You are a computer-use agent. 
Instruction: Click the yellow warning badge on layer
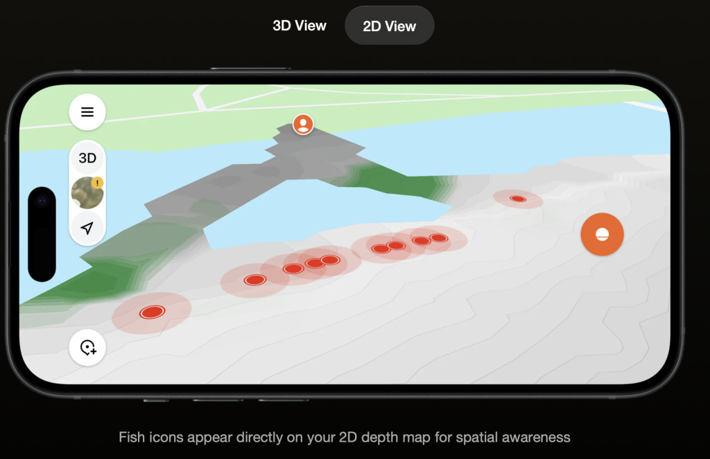click(x=97, y=183)
